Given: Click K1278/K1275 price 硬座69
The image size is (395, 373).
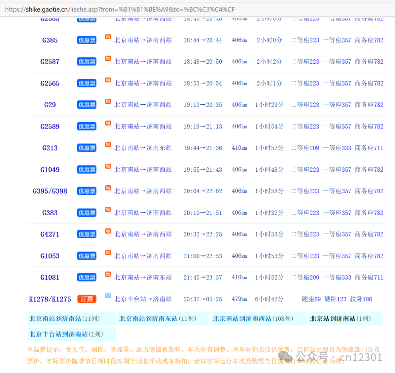Looking at the screenshot, I should click(x=311, y=299).
